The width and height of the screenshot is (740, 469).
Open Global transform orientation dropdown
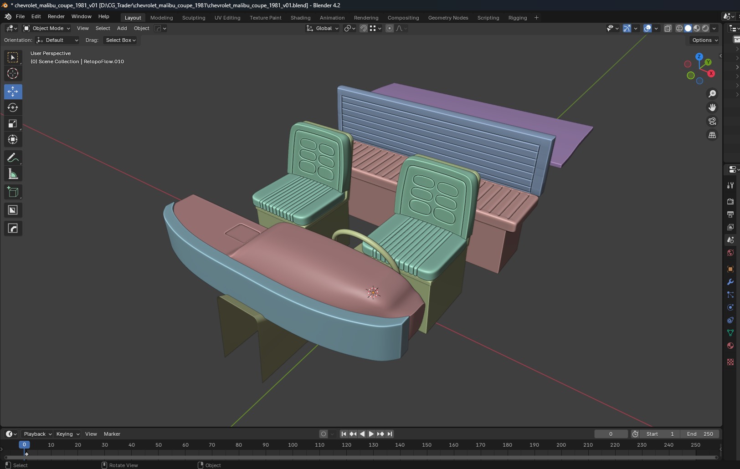pyautogui.click(x=323, y=28)
